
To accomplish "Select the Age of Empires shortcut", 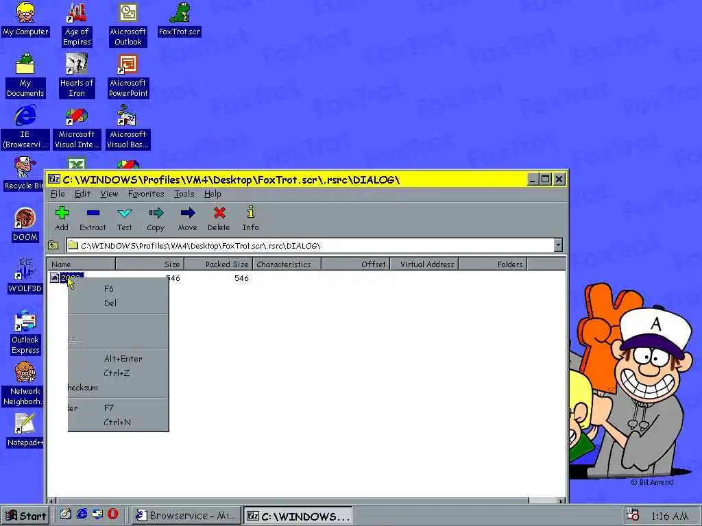I will [x=77, y=25].
